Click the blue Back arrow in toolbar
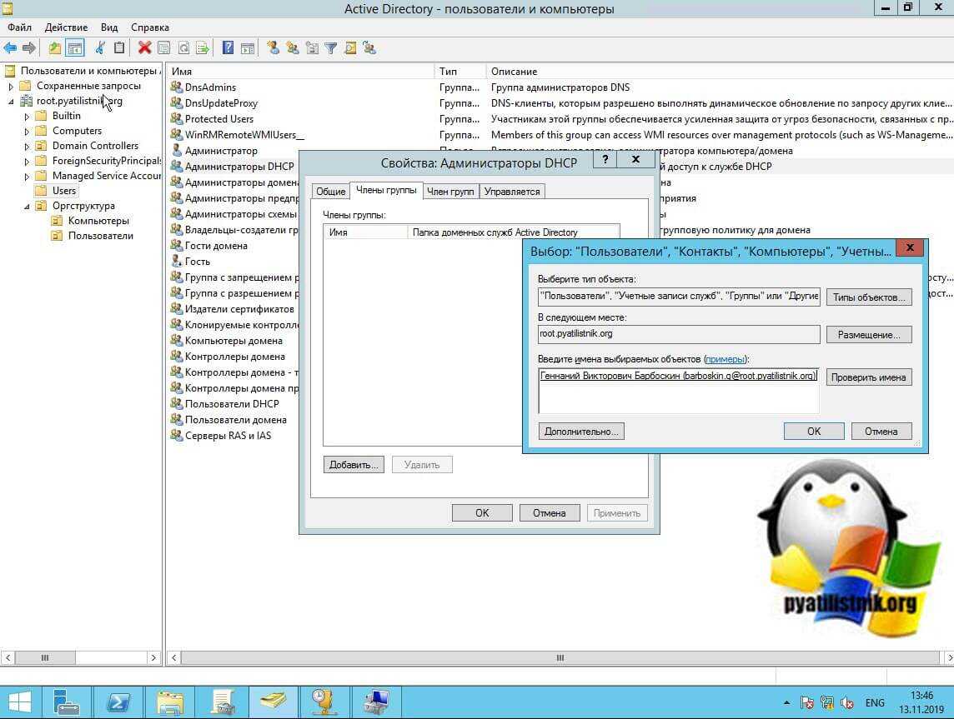The width and height of the screenshot is (954, 719). pyautogui.click(x=10, y=48)
